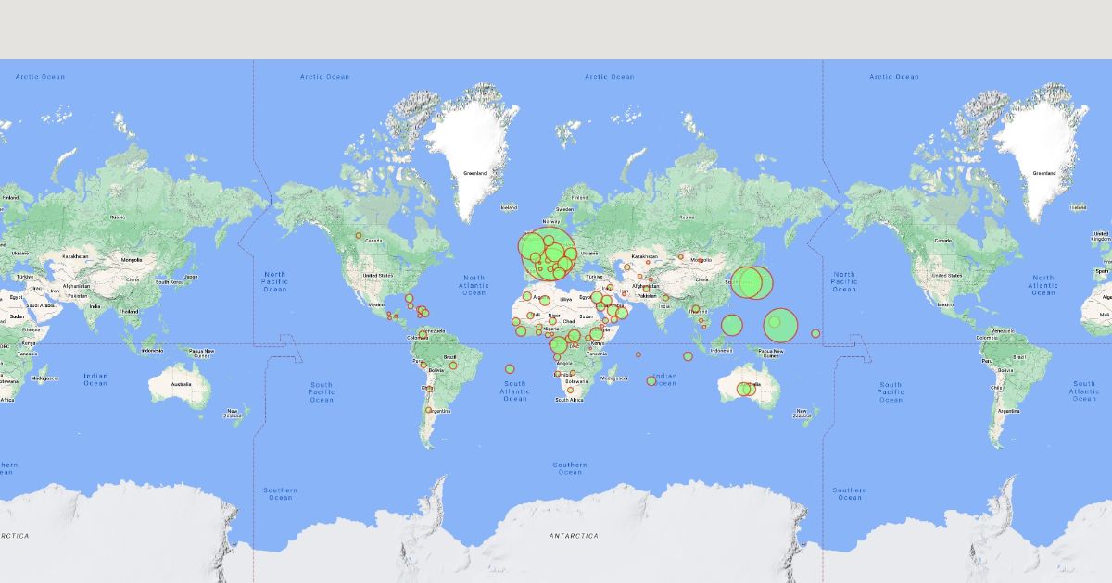Image resolution: width=1112 pixels, height=583 pixels.
Task: Select the Mexico label on the central map
Action: [x=376, y=304]
